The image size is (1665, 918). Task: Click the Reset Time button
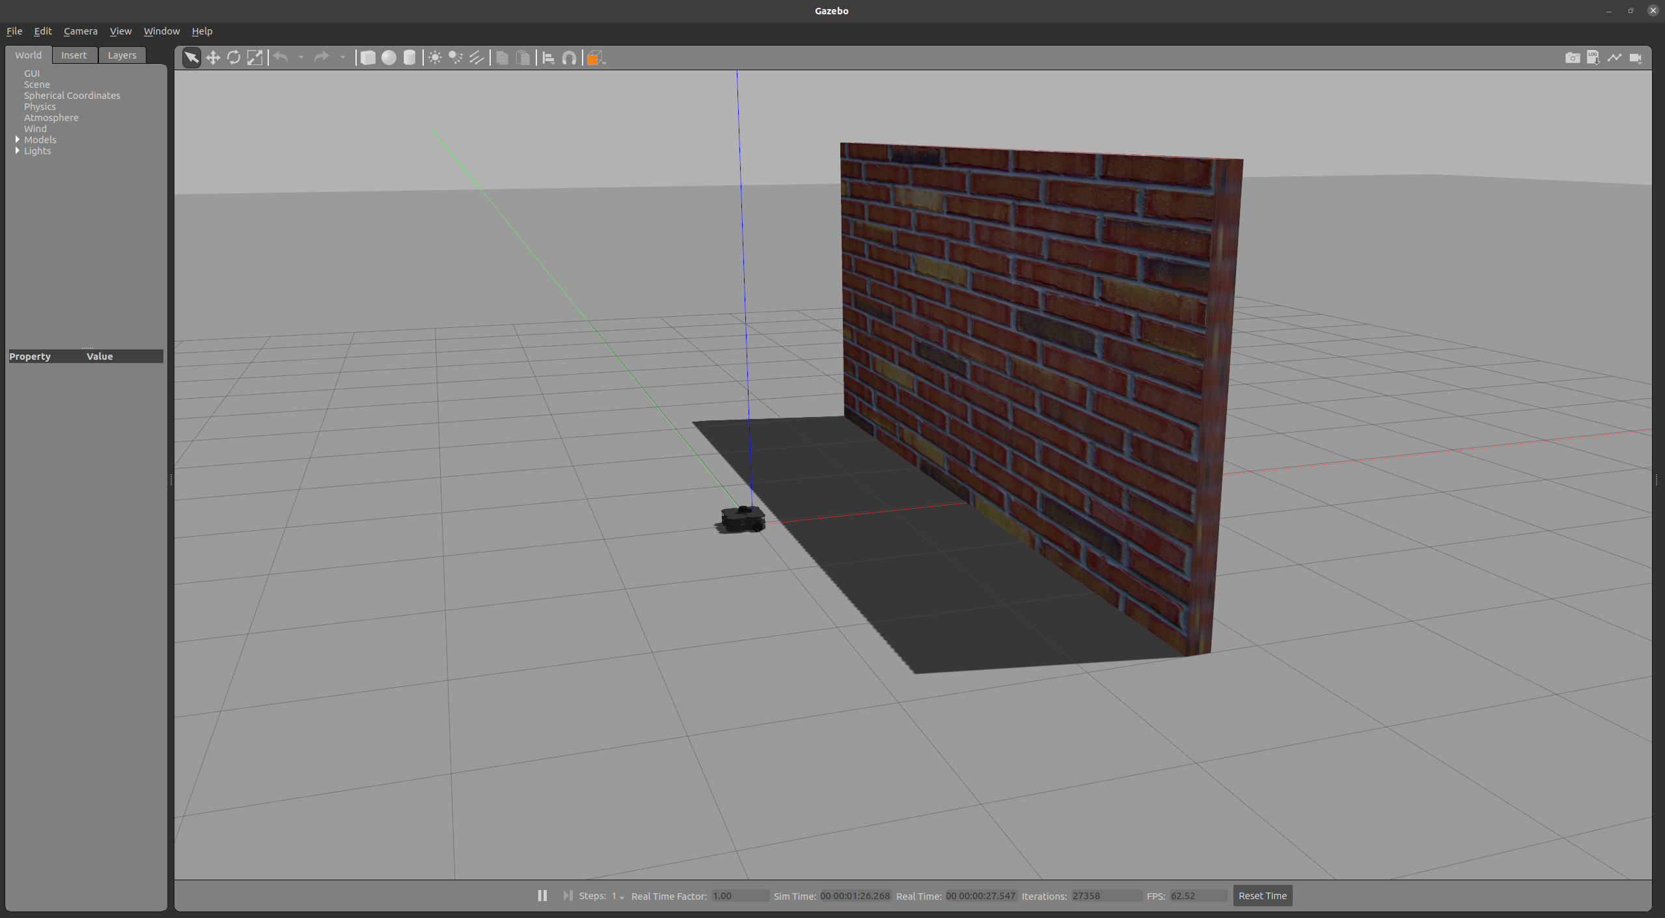pos(1262,896)
